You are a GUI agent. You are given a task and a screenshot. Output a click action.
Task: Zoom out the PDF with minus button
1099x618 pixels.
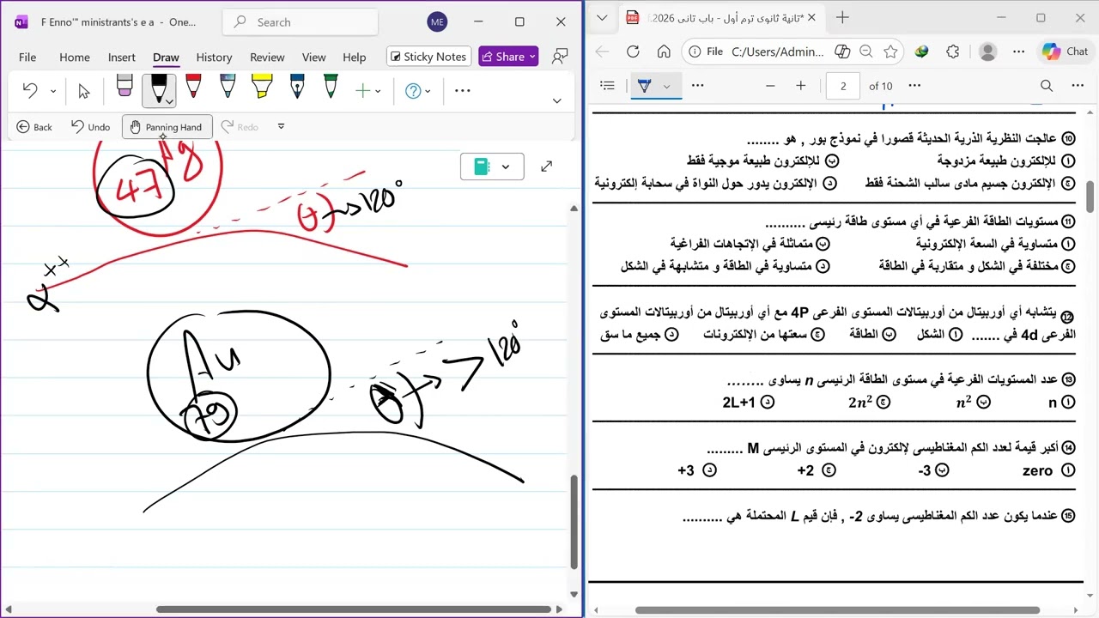coord(770,85)
